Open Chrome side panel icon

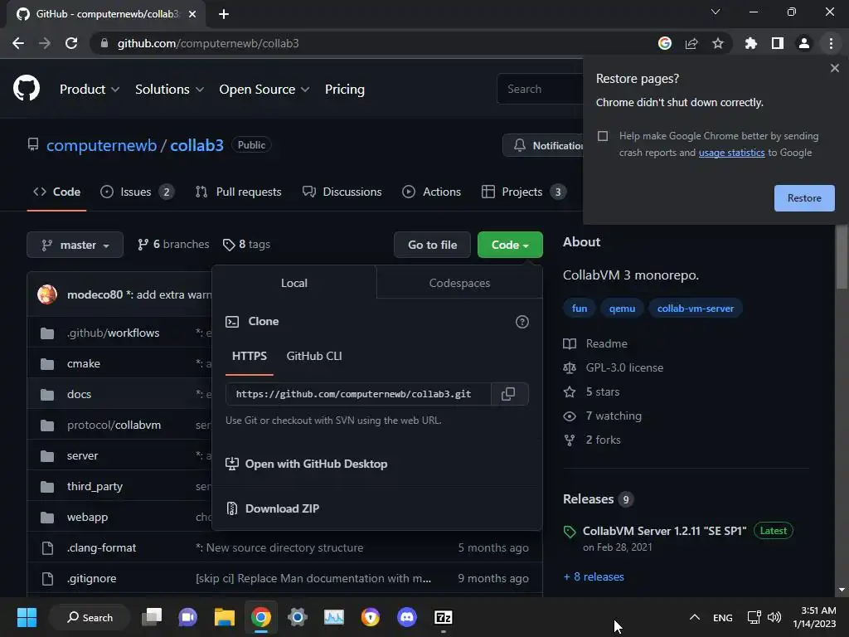[778, 43]
